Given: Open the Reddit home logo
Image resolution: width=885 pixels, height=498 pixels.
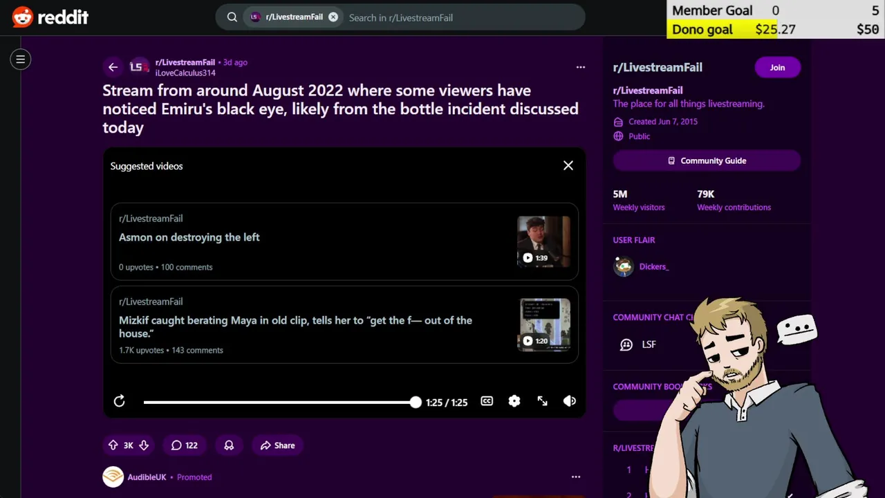Looking at the screenshot, I should tap(50, 17).
